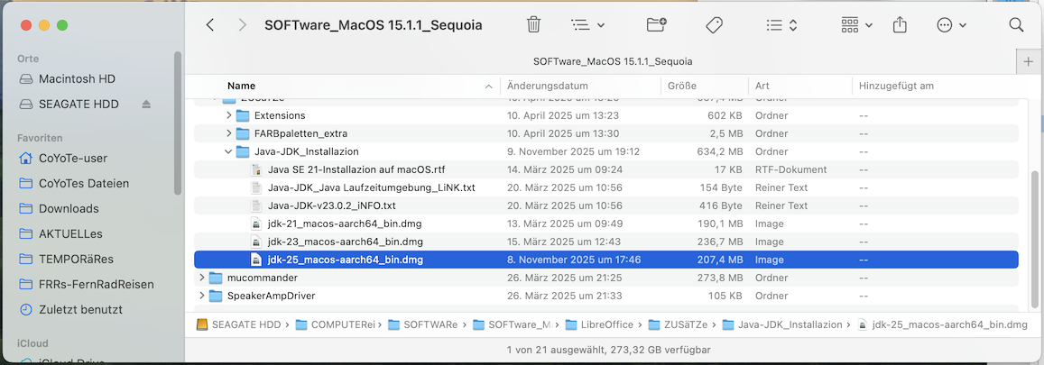Click SOFTWARe in the path bar
The width and height of the screenshot is (1044, 365).
[x=430, y=324]
